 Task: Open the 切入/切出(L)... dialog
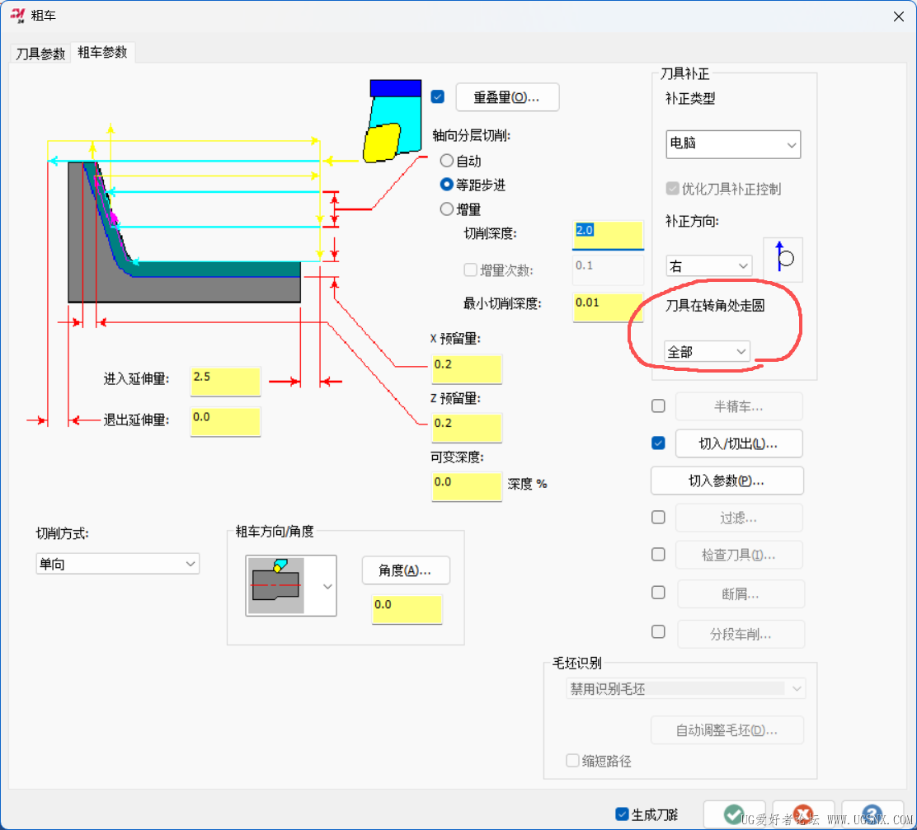pos(739,443)
